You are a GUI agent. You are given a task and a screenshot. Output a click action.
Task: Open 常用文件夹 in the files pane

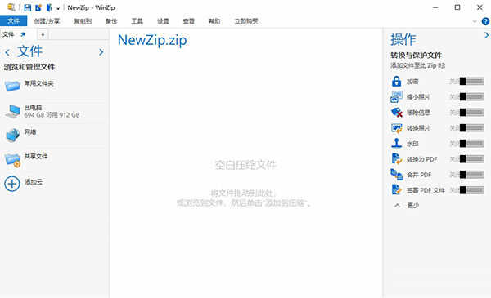click(39, 83)
